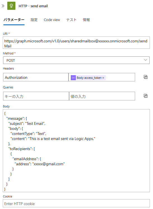Viewport: 153px width, 209px height.
Task: Switch to the パラメーター tab
Action: point(14,20)
